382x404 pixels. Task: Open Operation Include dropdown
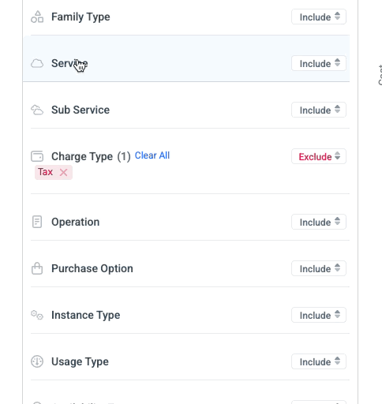pyautogui.click(x=319, y=222)
